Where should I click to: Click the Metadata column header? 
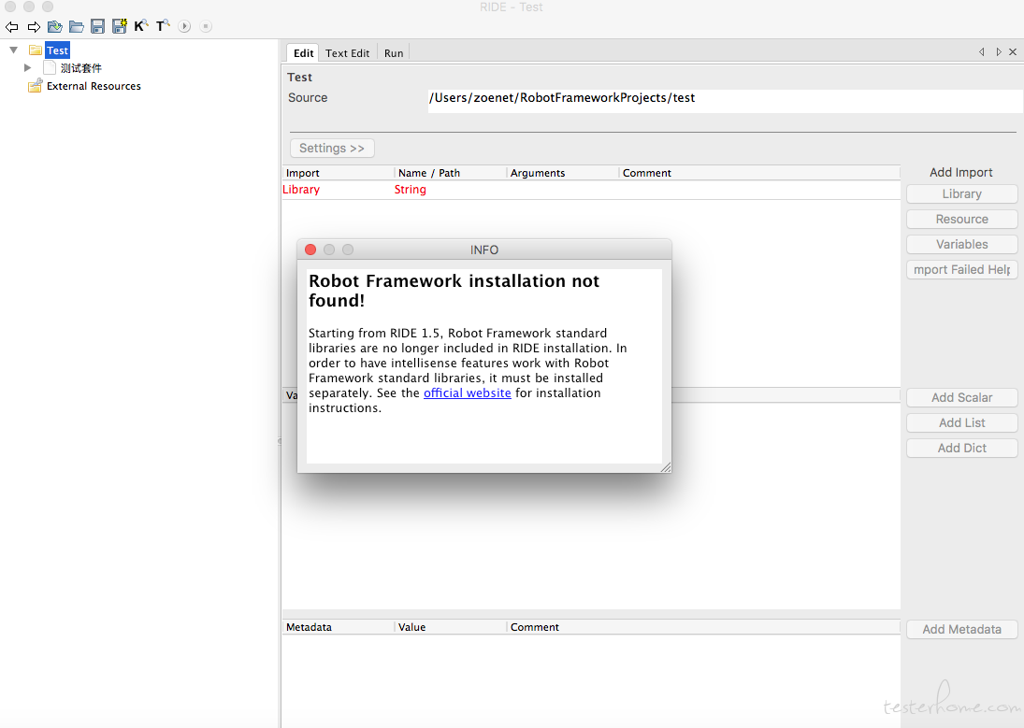pos(339,627)
